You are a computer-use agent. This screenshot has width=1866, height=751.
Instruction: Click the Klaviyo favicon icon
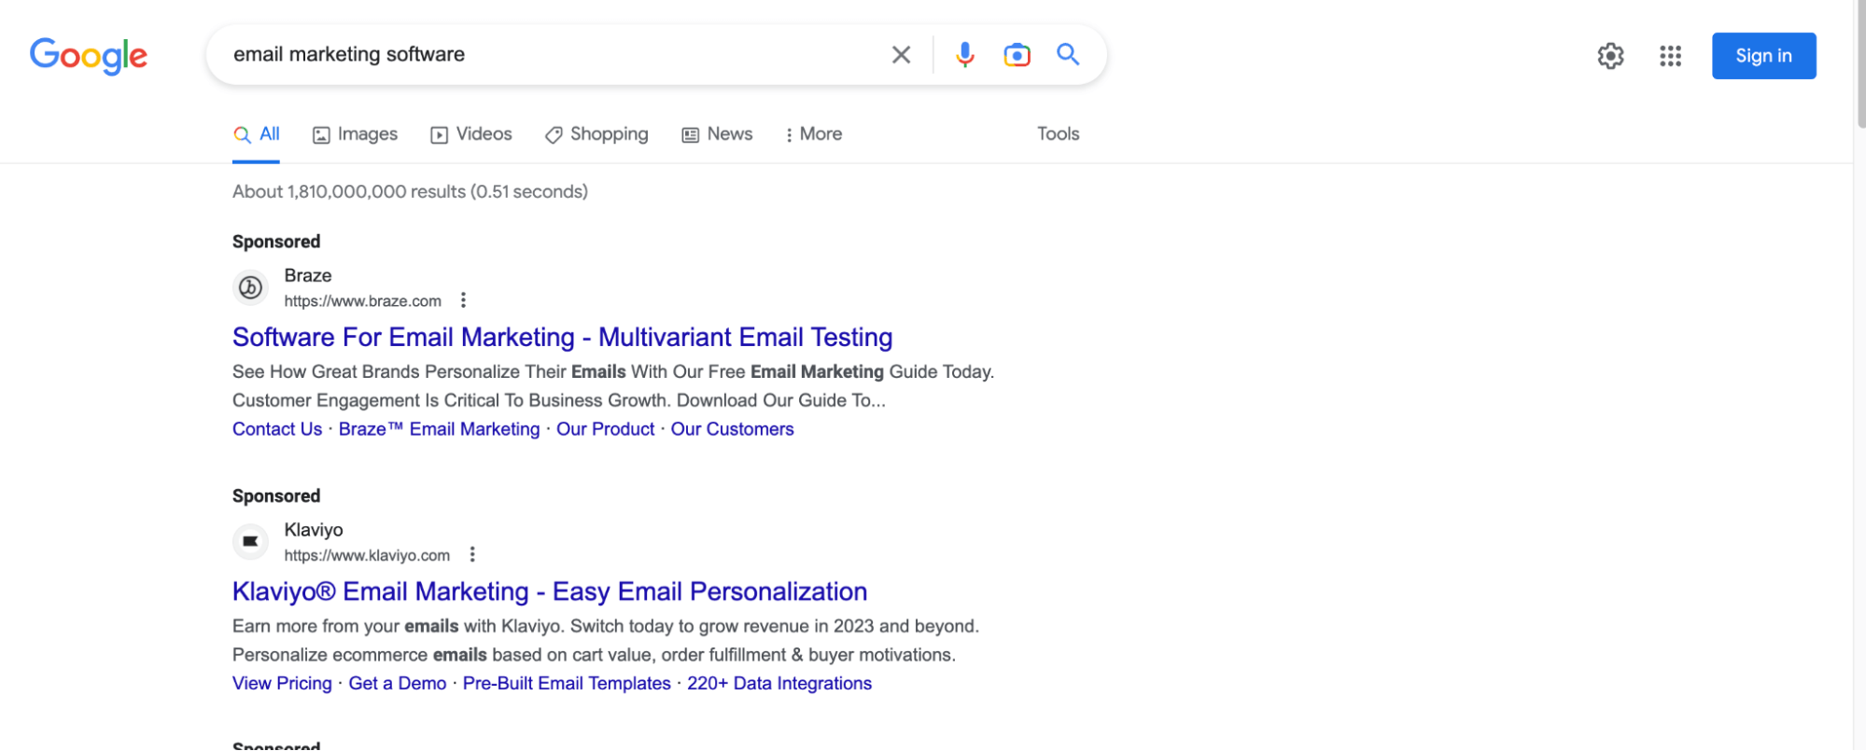pos(250,542)
